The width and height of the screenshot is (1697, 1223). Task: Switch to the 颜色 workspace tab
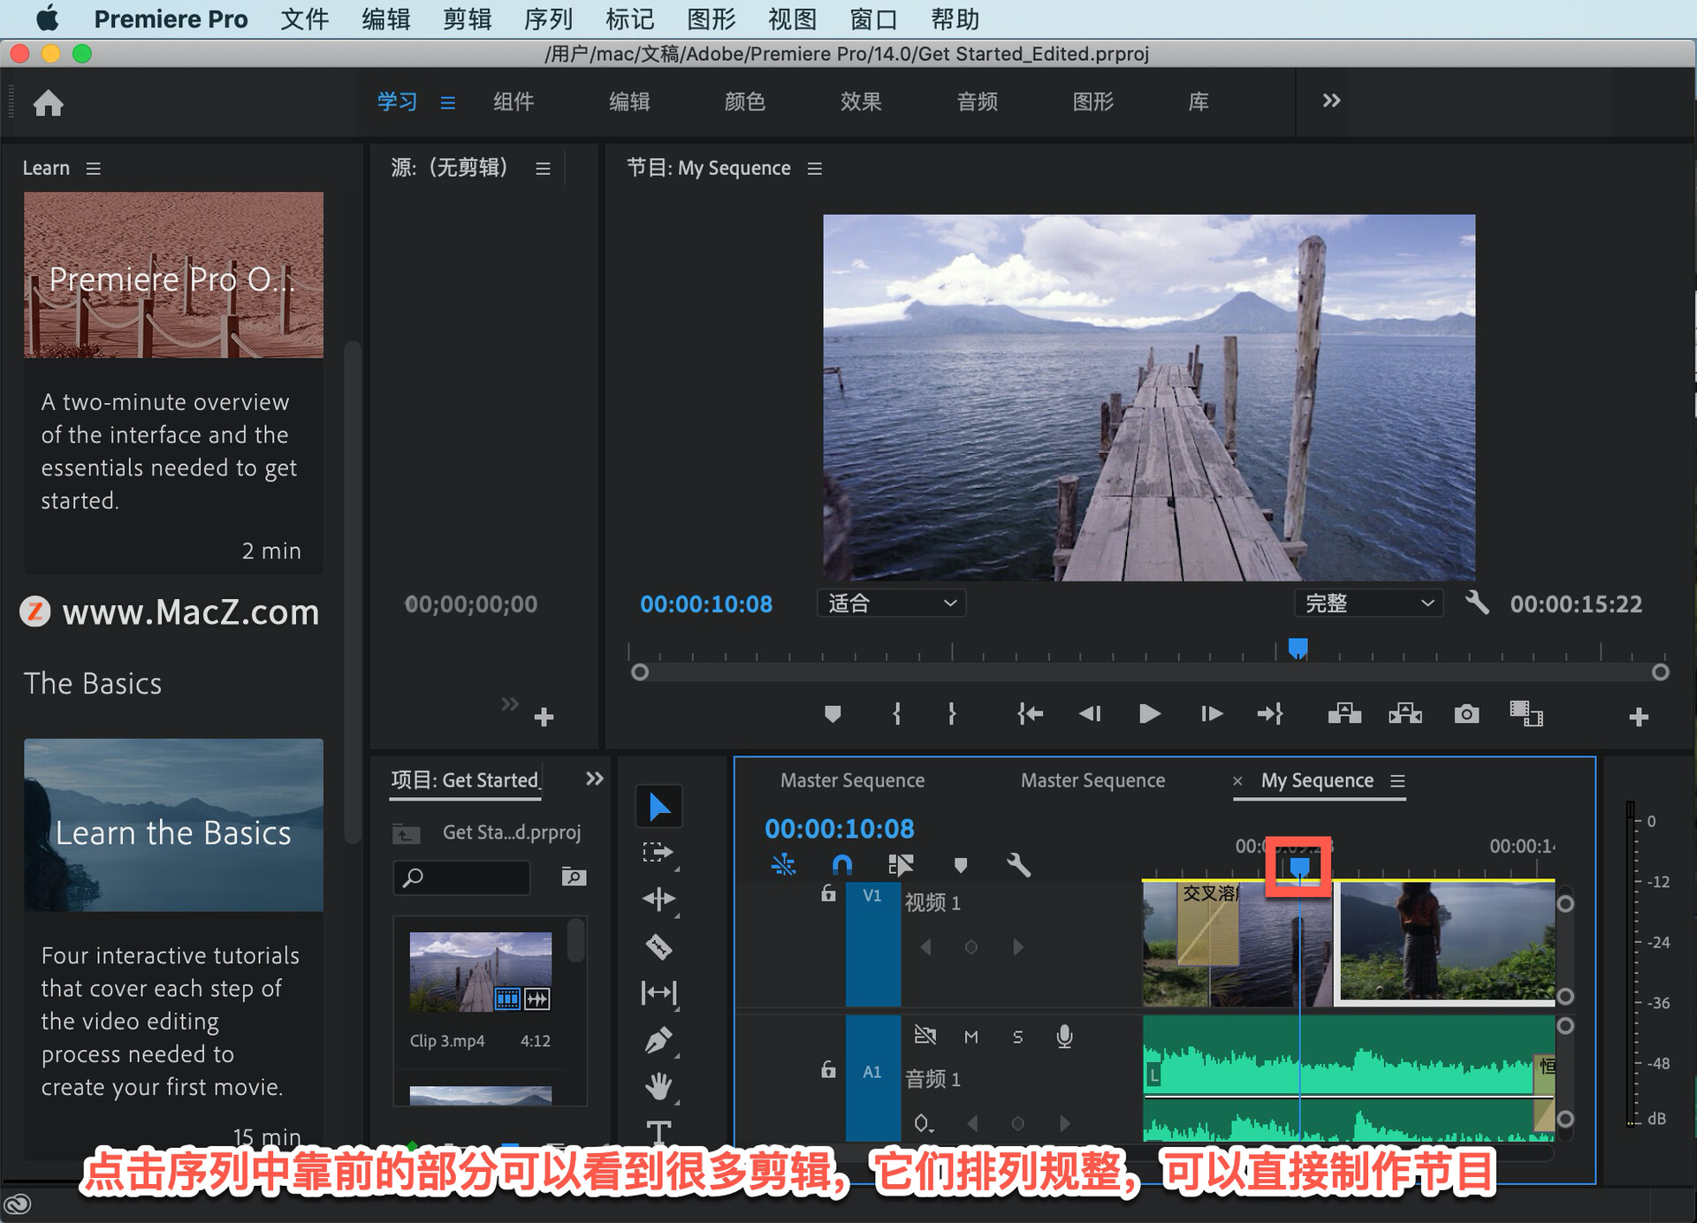pyautogui.click(x=744, y=102)
